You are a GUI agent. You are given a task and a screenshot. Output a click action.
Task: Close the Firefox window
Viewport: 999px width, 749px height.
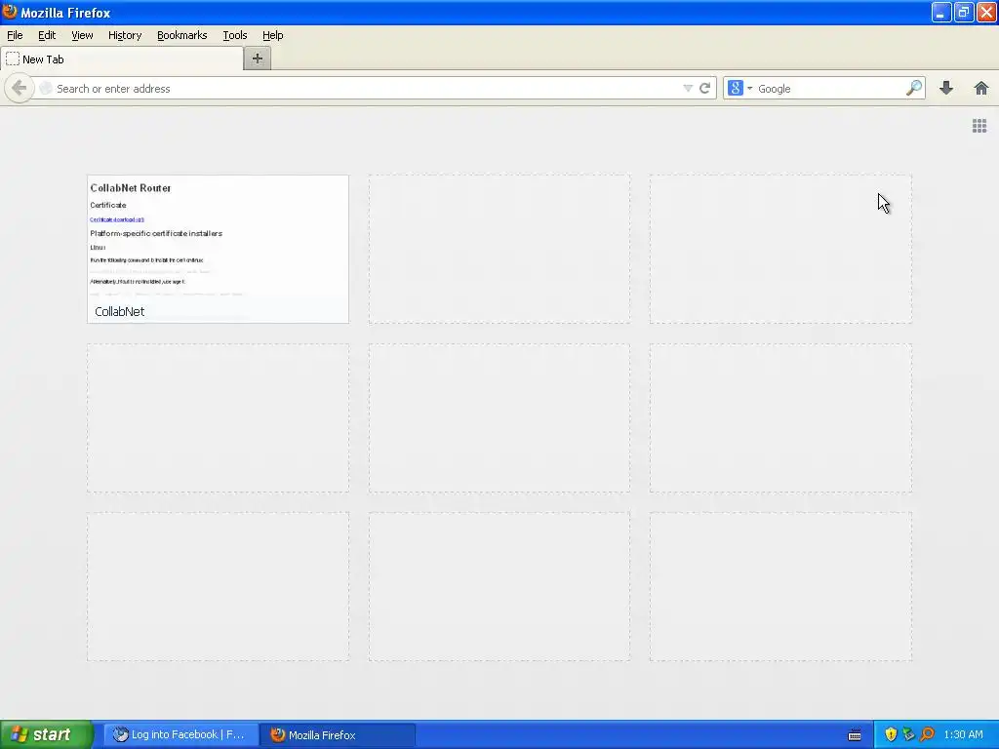986,12
